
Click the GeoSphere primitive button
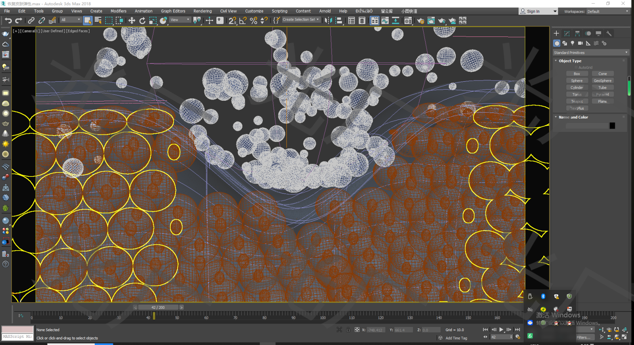[x=603, y=81]
